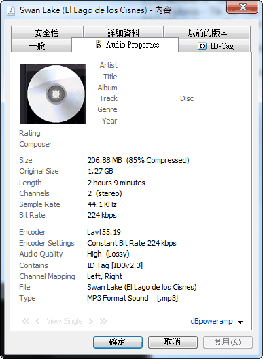Click the file name Swan Lake value
The image size is (263, 359).
click(142, 287)
